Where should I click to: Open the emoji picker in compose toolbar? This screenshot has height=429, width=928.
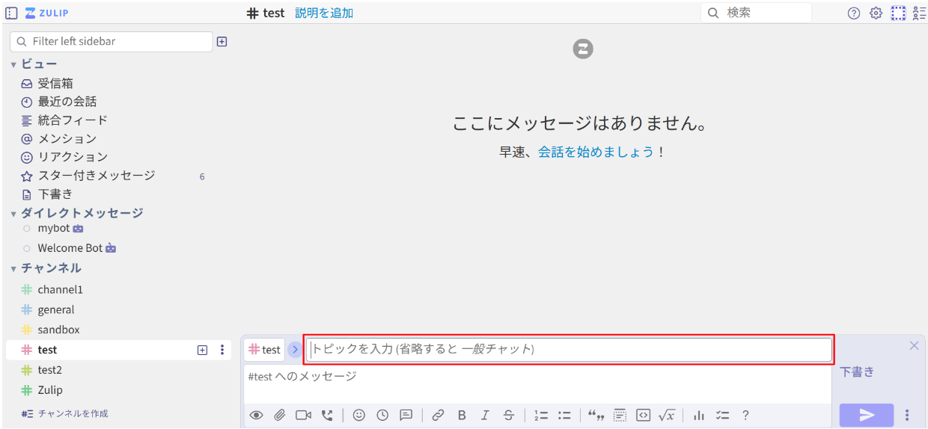(x=358, y=416)
